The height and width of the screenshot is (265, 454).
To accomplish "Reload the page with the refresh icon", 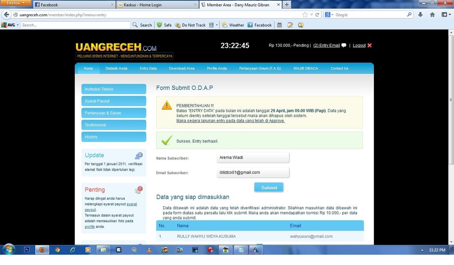I will [x=317, y=15].
